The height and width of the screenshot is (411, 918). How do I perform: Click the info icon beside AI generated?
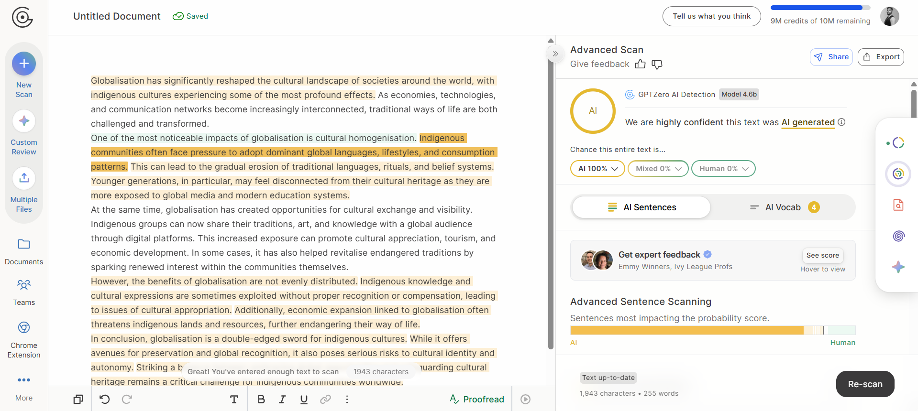(841, 122)
